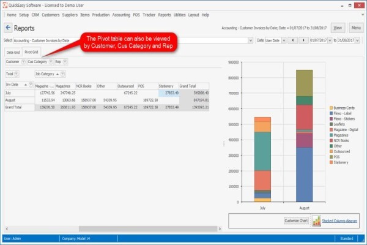Open the Home menu

pyautogui.click(x=12, y=15)
